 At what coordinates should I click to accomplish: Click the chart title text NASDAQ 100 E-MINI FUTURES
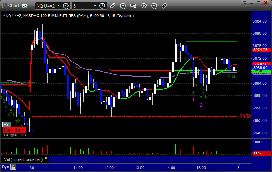pyautogui.click(x=55, y=16)
